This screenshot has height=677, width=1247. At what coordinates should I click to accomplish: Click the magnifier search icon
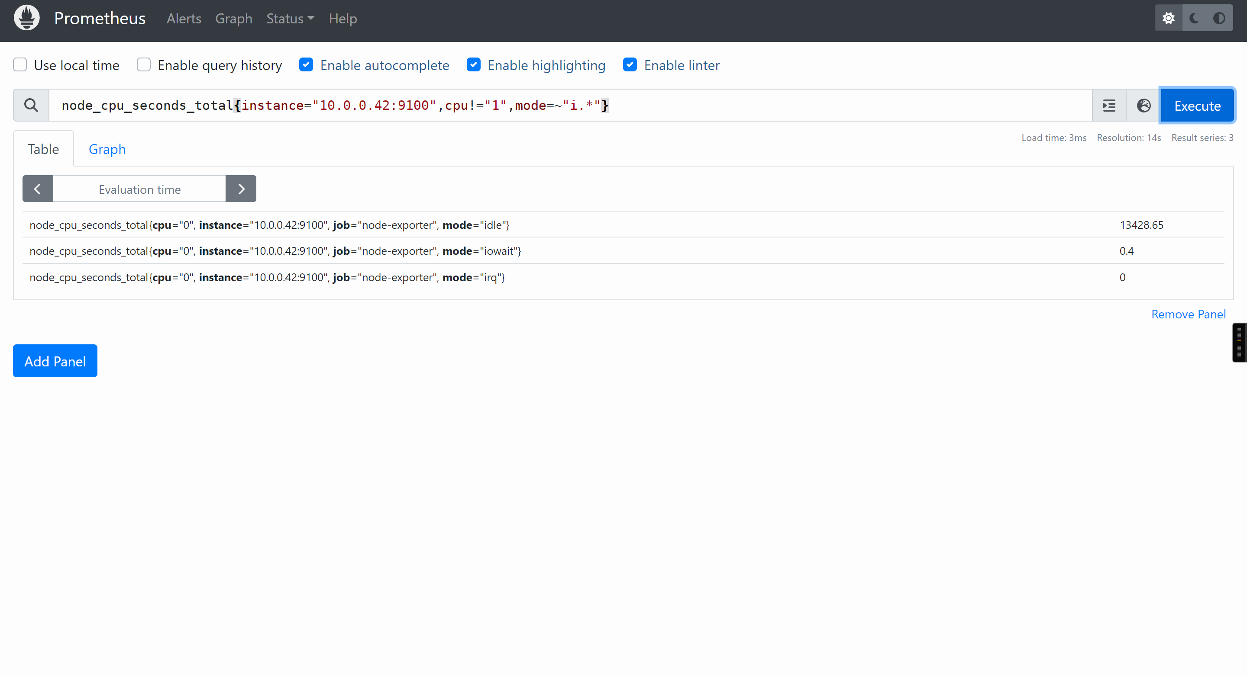[x=31, y=106]
